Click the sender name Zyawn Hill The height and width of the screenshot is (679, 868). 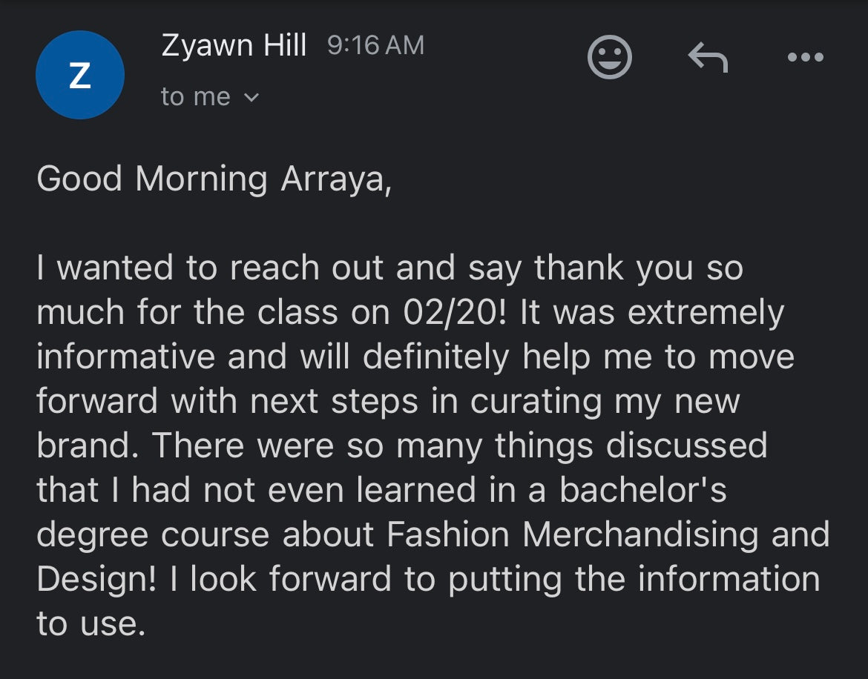coord(234,46)
